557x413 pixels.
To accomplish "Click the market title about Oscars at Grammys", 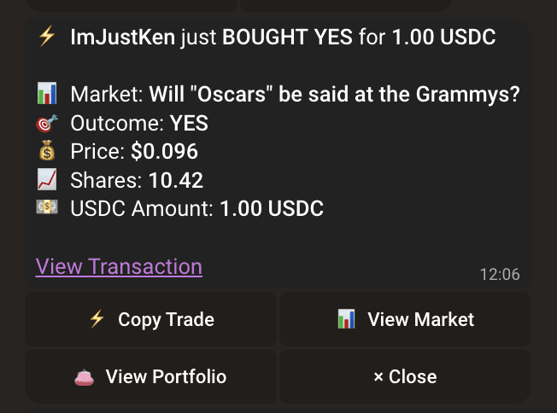I will (334, 95).
